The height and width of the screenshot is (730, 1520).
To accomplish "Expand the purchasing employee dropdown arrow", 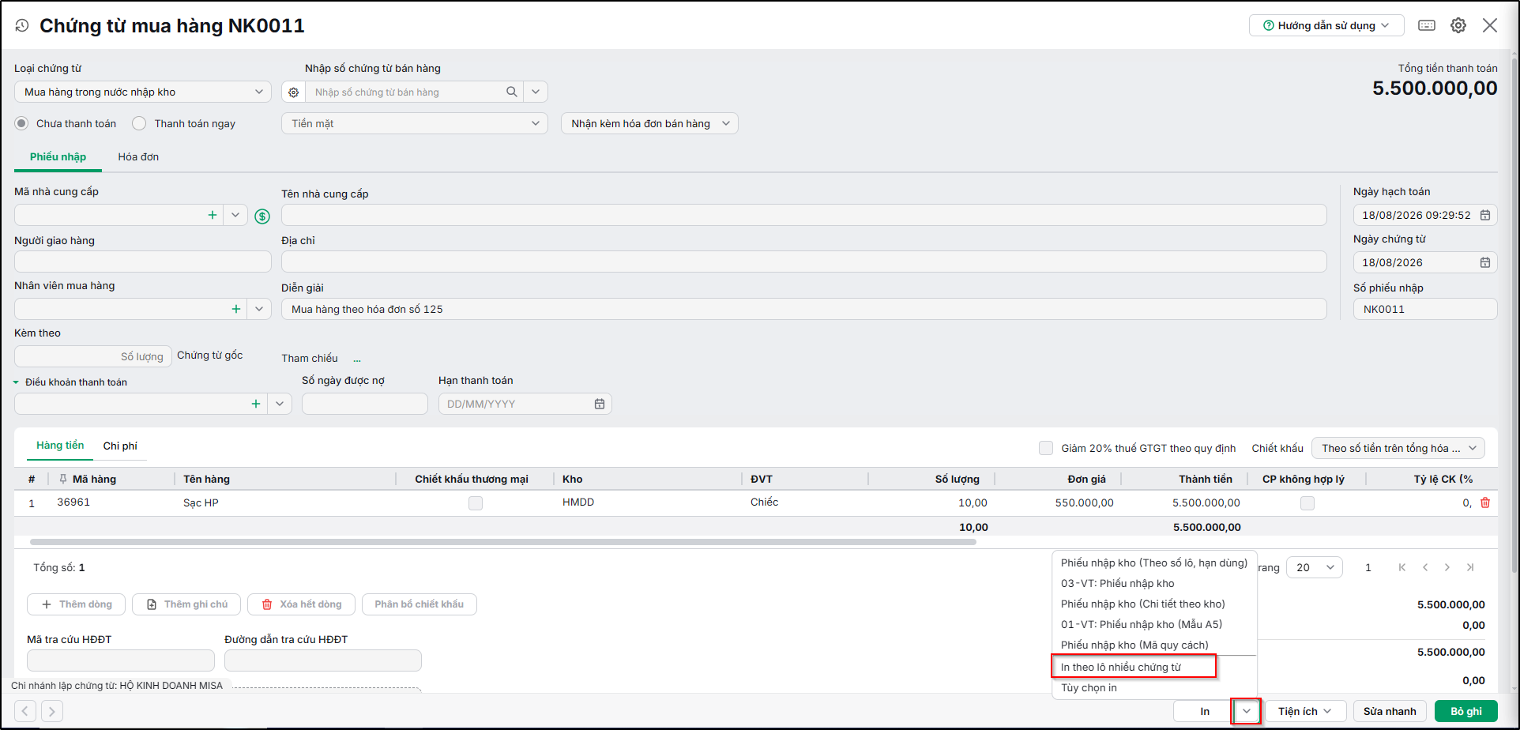I will (259, 309).
